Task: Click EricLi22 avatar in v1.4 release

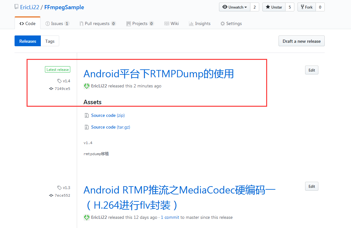Action: pyautogui.click(x=87, y=86)
